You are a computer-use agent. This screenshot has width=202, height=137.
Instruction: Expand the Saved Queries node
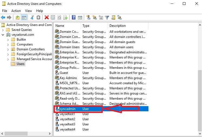click(x=3, y=30)
